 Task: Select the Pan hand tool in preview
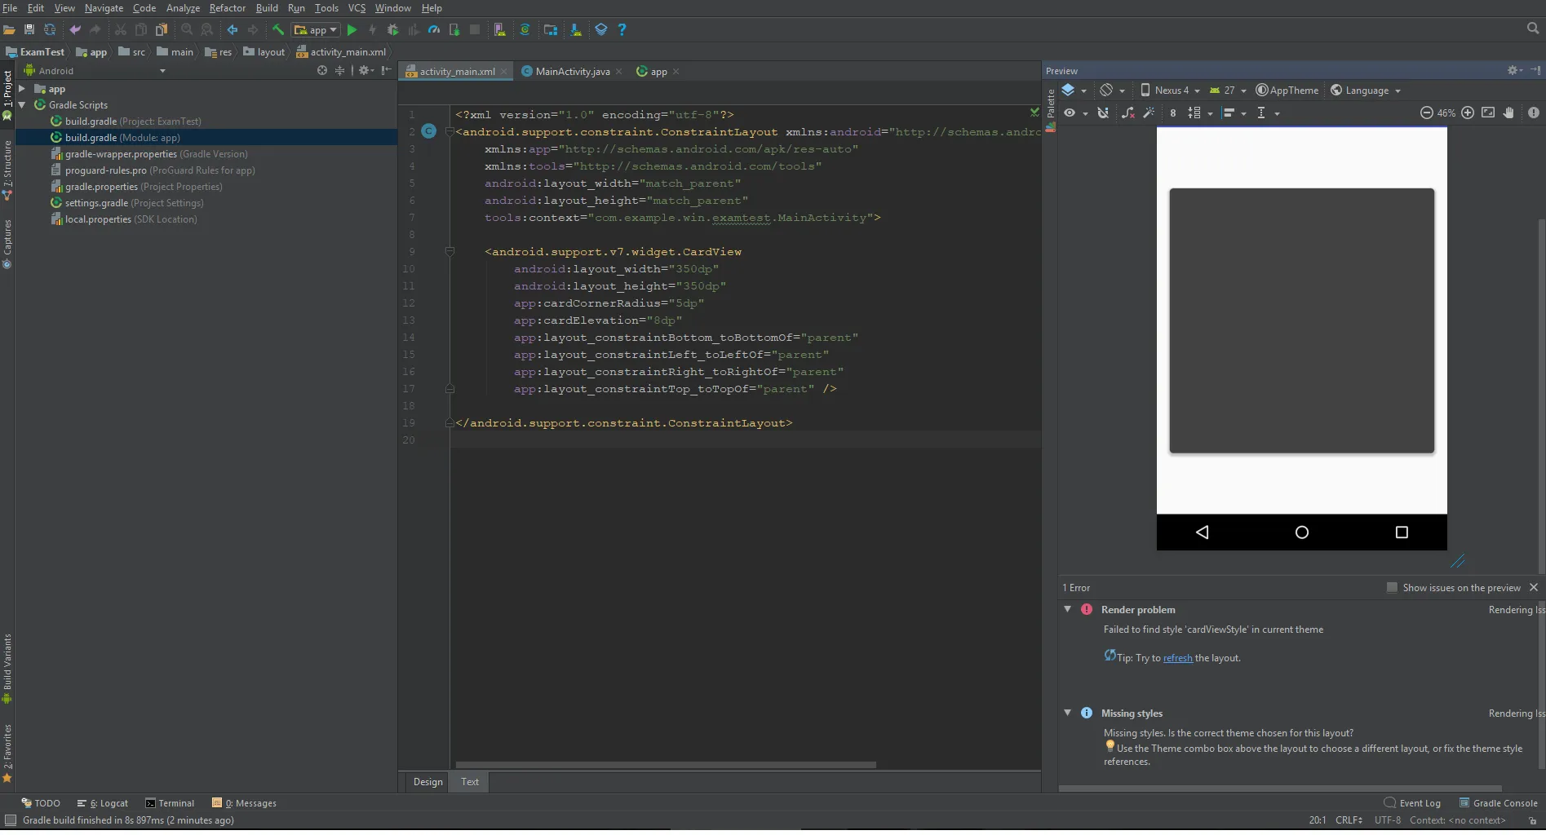[x=1508, y=113]
